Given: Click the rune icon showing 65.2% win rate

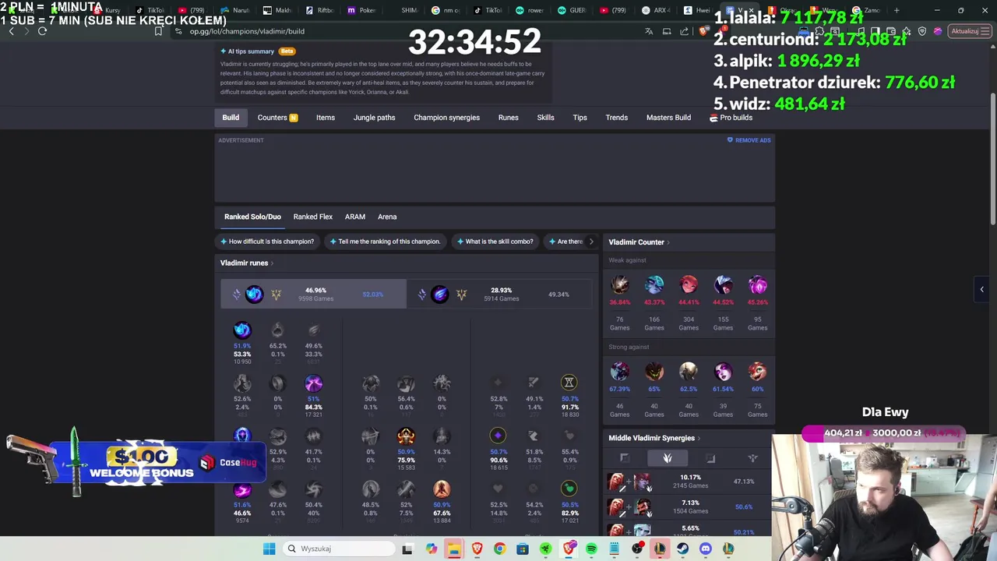Looking at the screenshot, I should [277, 330].
